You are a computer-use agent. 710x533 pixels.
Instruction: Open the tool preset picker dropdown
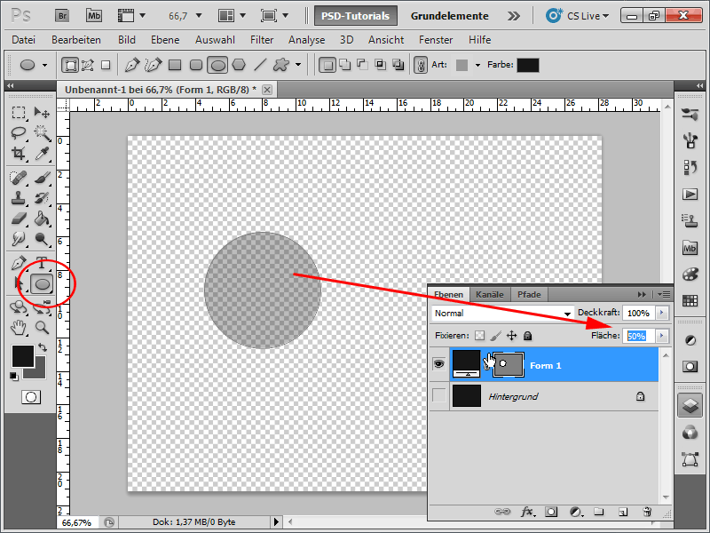[x=45, y=65]
